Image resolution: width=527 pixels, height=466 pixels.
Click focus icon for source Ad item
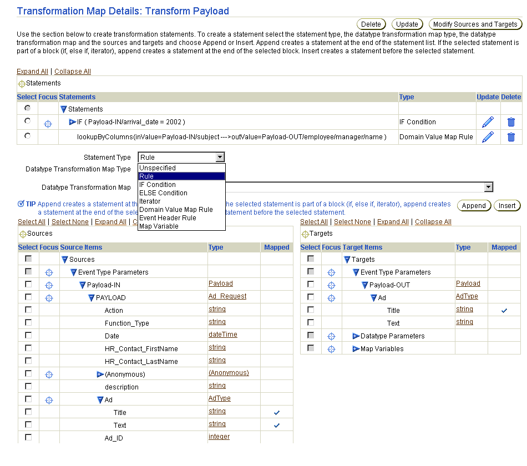[49, 400]
